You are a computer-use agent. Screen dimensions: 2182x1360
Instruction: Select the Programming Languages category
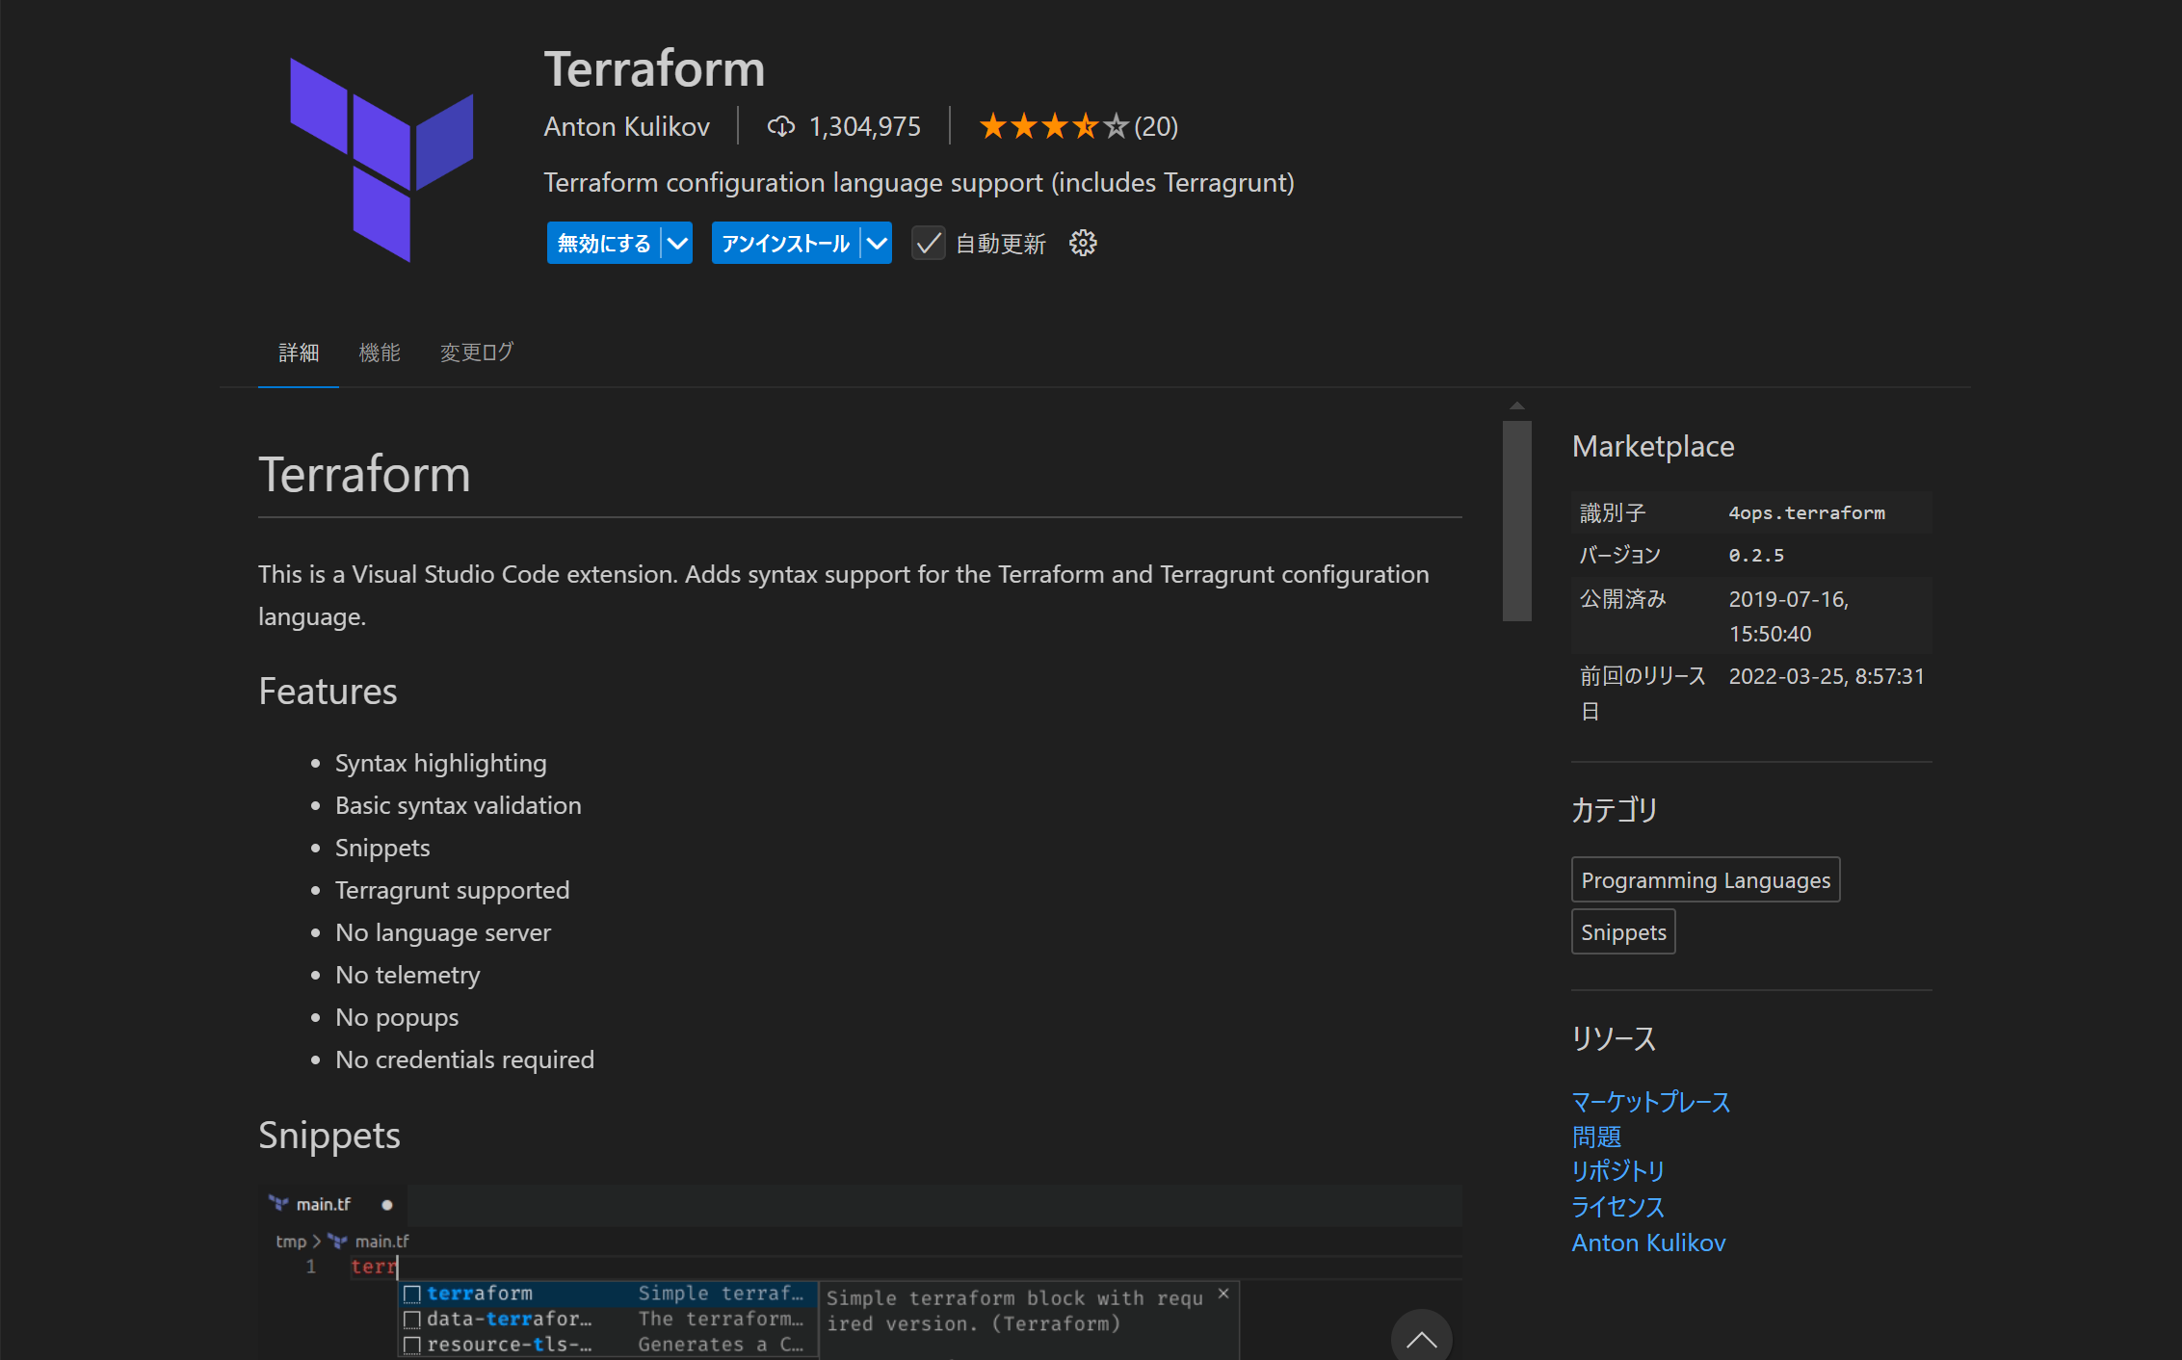1706,879
